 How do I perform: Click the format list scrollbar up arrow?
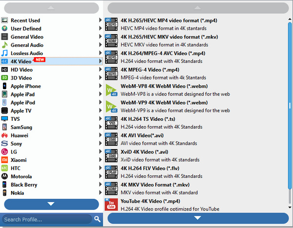click(x=290, y=19)
